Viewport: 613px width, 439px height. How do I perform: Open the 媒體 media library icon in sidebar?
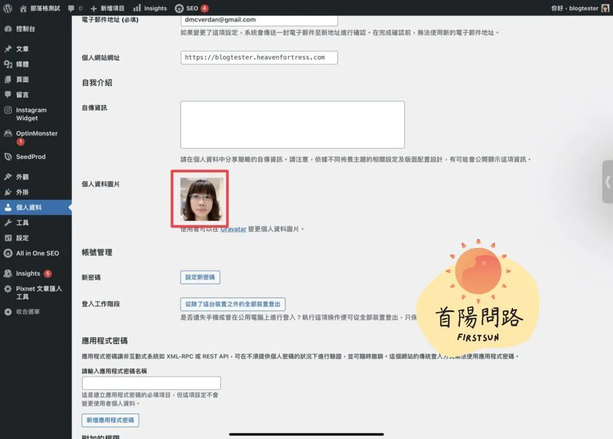[8, 64]
